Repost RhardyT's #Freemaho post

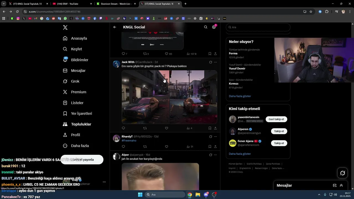(x=145, y=146)
